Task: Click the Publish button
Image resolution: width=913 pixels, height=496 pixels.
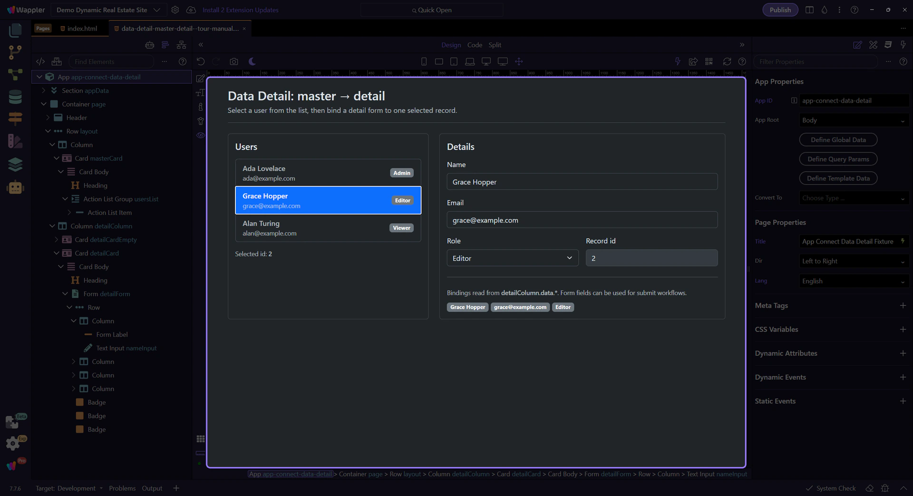Action: coord(780,10)
